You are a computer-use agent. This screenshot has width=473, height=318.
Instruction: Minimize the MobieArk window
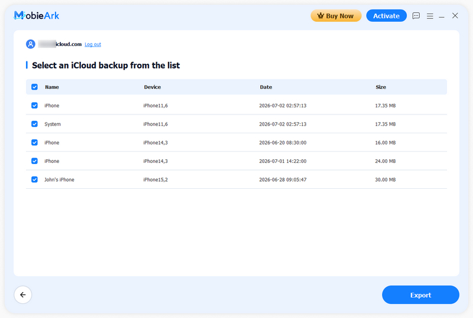pos(442,17)
